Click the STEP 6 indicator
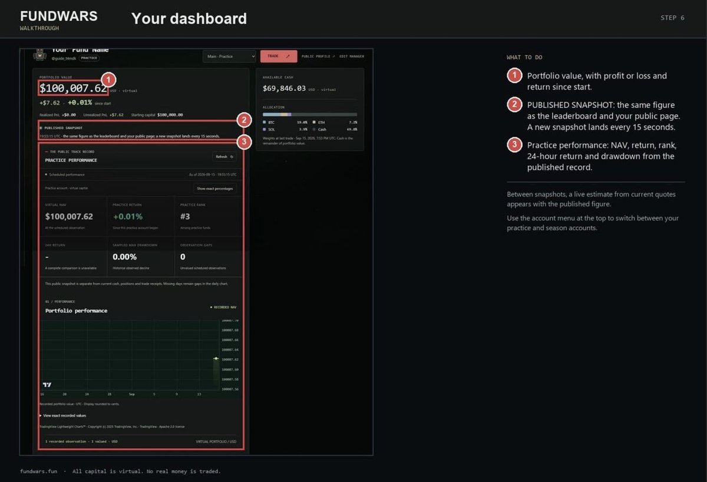The image size is (707, 482). pyautogui.click(x=673, y=18)
